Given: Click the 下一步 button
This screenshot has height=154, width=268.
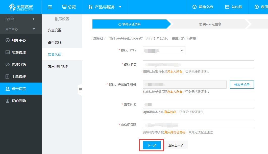Looking at the screenshot, I should click(x=151, y=145).
